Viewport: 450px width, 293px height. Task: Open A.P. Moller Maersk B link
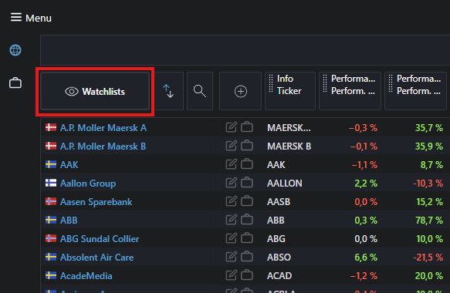pyautogui.click(x=103, y=146)
